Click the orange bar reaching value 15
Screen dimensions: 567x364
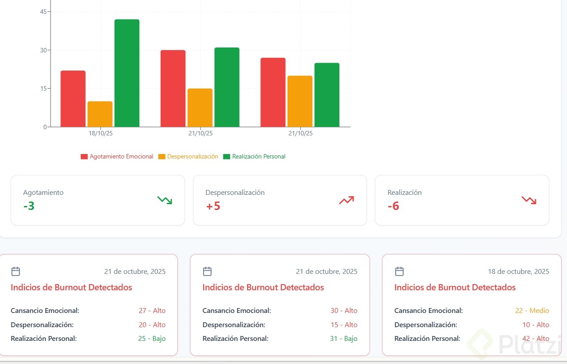point(200,108)
